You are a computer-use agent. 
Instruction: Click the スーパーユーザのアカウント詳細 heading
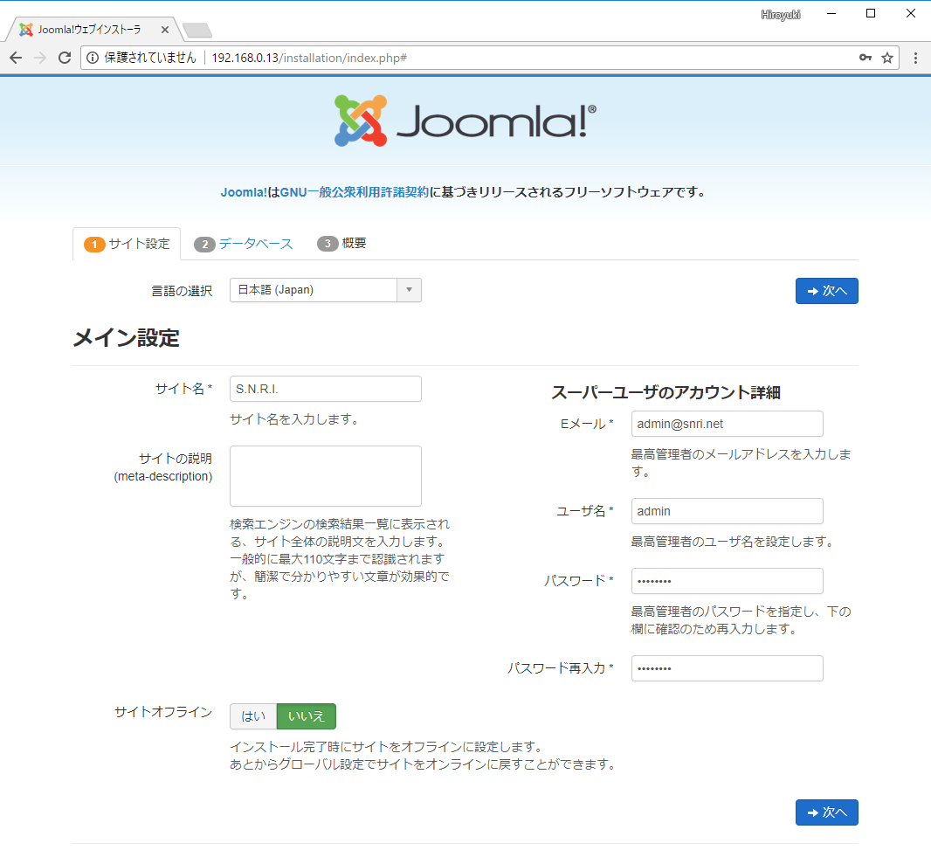665,392
